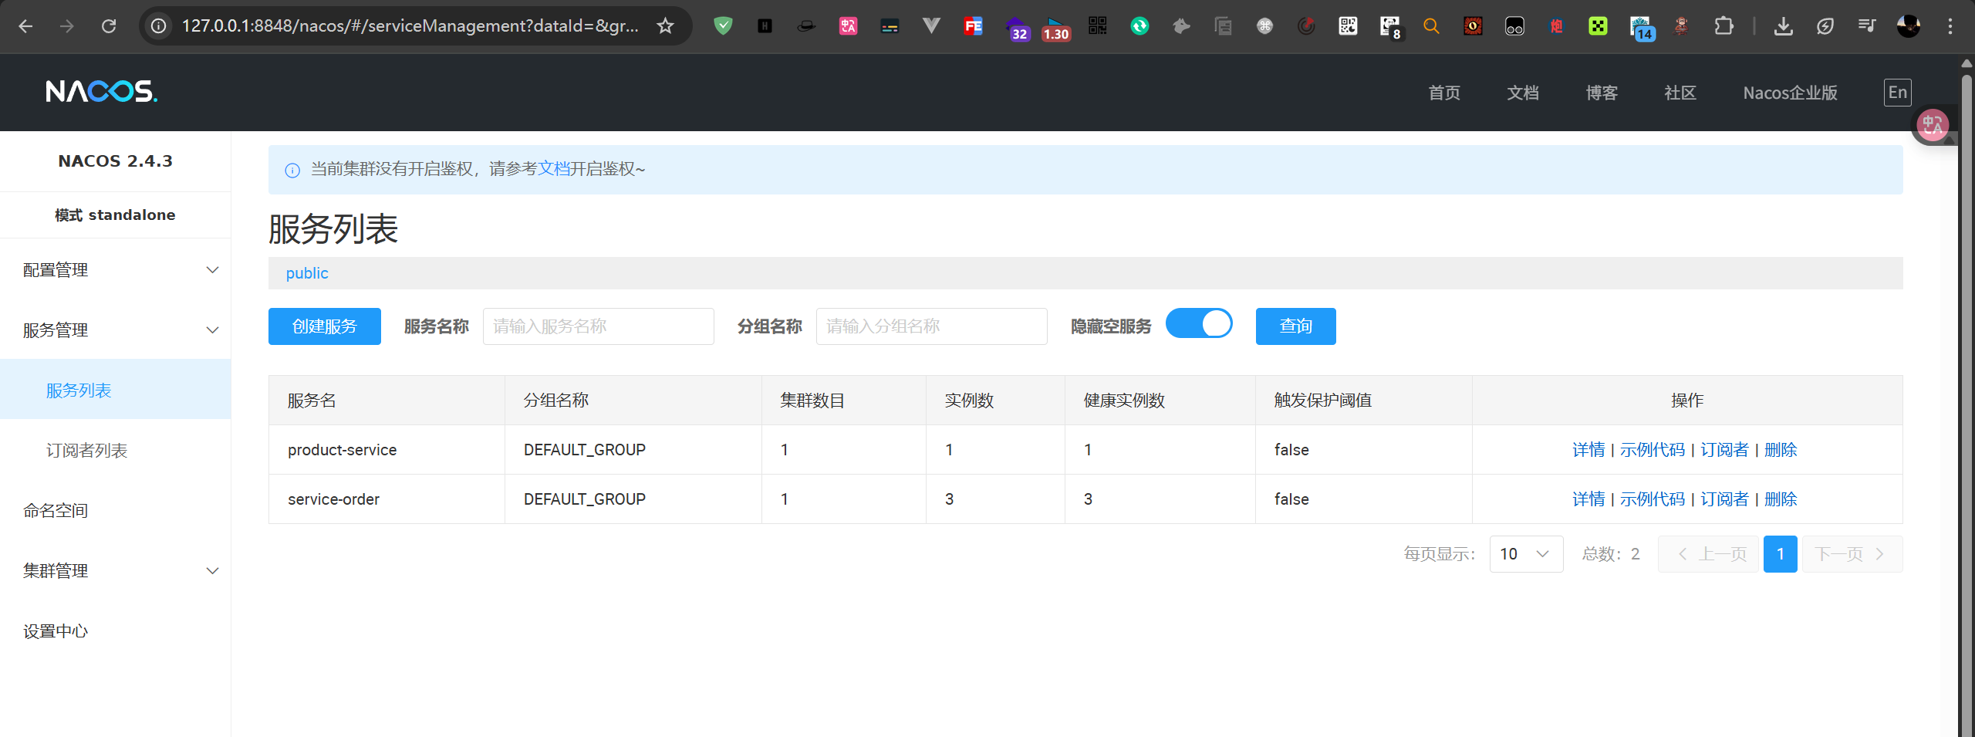Toggle the hide empty services switch

coord(1198,324)
